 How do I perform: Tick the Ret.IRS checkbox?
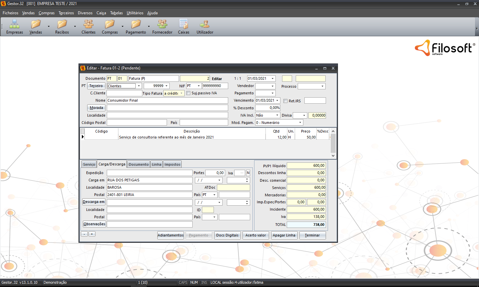285,101
